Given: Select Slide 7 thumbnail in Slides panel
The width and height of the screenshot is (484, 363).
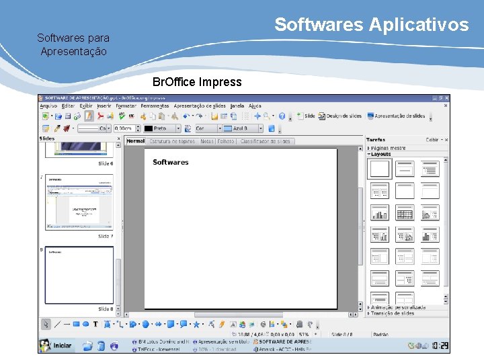Looking at the screenshot, I should pos(79,202).
